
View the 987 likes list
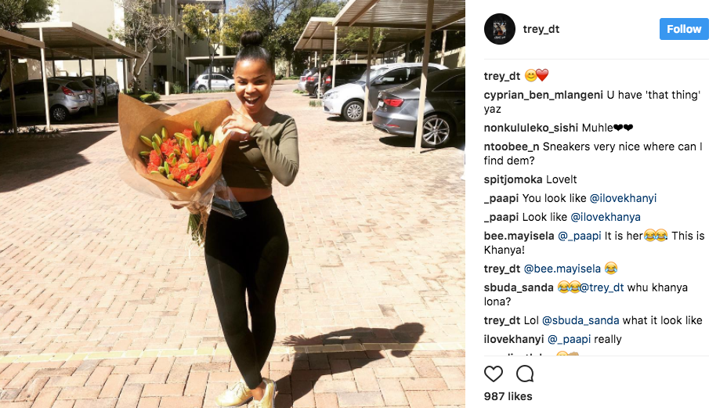pos(508,396)
